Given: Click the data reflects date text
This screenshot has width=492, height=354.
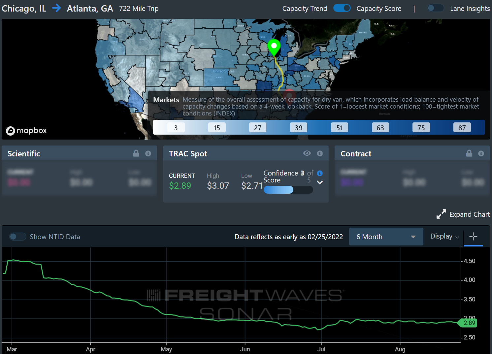Looking at the screenshot, I should 289,237.
